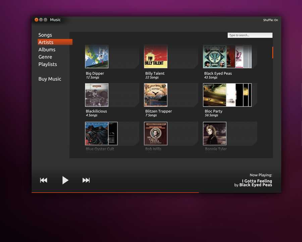Close the Music window

tap(36, 20)
